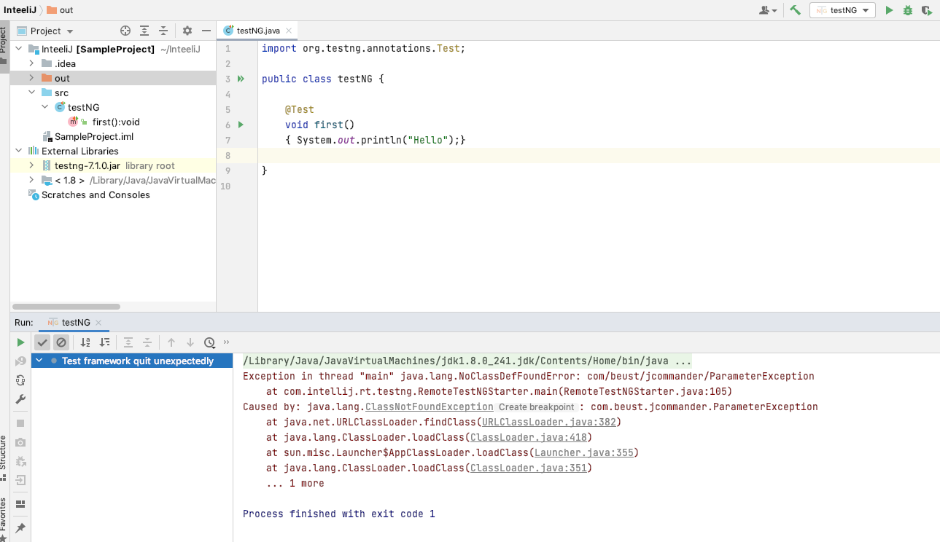Debug testNG with the bug icon
940x542 pixels.
pos(908,10)
